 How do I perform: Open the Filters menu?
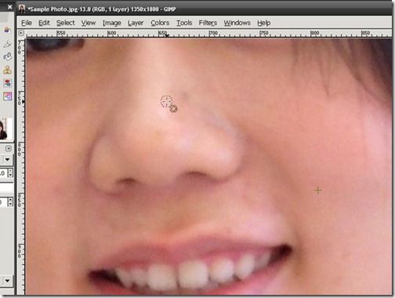(x=208, y=23)
